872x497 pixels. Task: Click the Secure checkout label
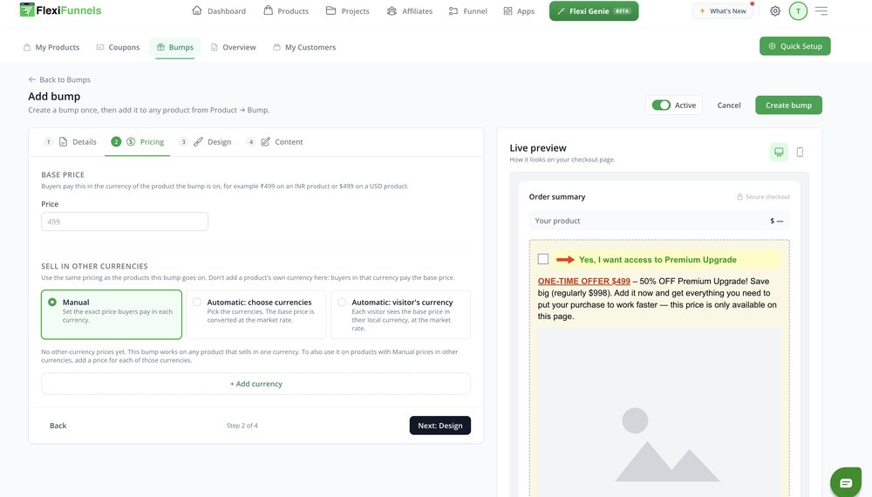(x=763, y=197)
